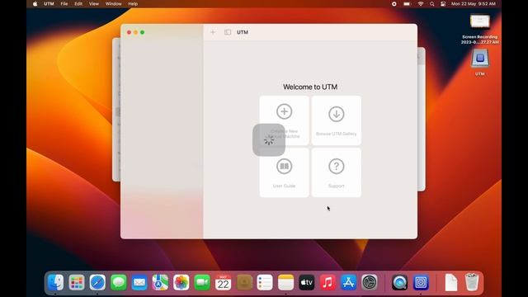The image size is (528, 297).
Task: Open the User Guide card
Action: pos(284,172)
